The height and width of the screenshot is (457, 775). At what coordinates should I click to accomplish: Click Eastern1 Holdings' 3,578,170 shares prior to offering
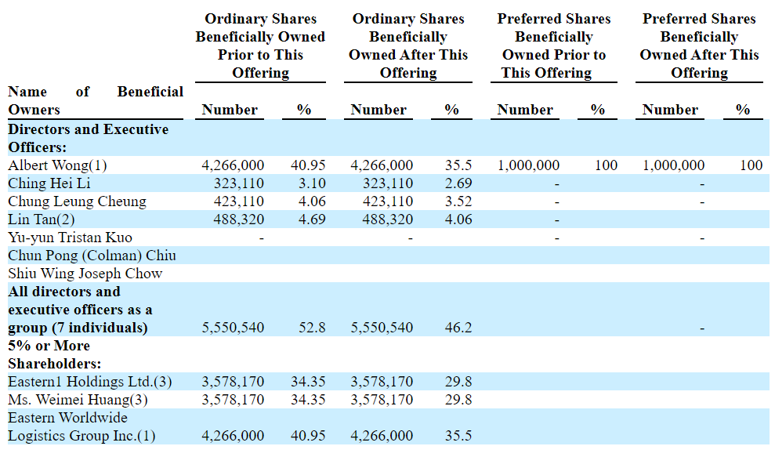point(233,382)
